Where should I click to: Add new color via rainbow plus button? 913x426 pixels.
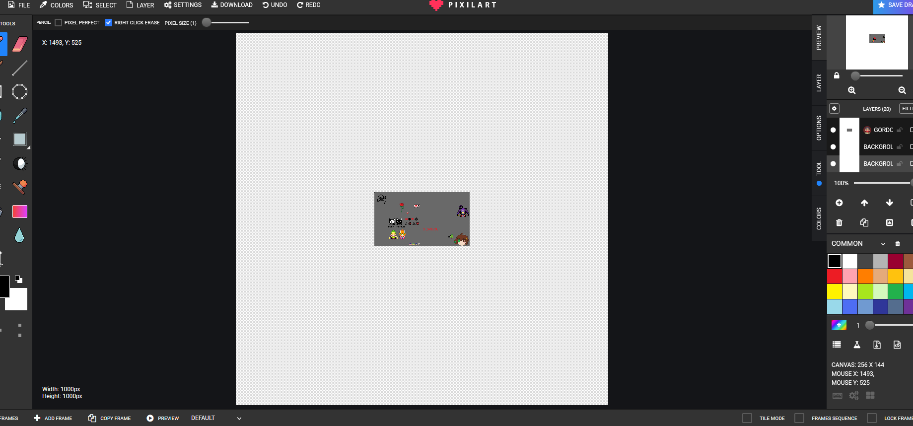[839, 325]
